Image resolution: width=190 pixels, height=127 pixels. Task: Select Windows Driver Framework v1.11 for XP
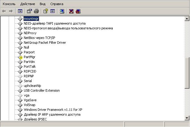(53, 110)
